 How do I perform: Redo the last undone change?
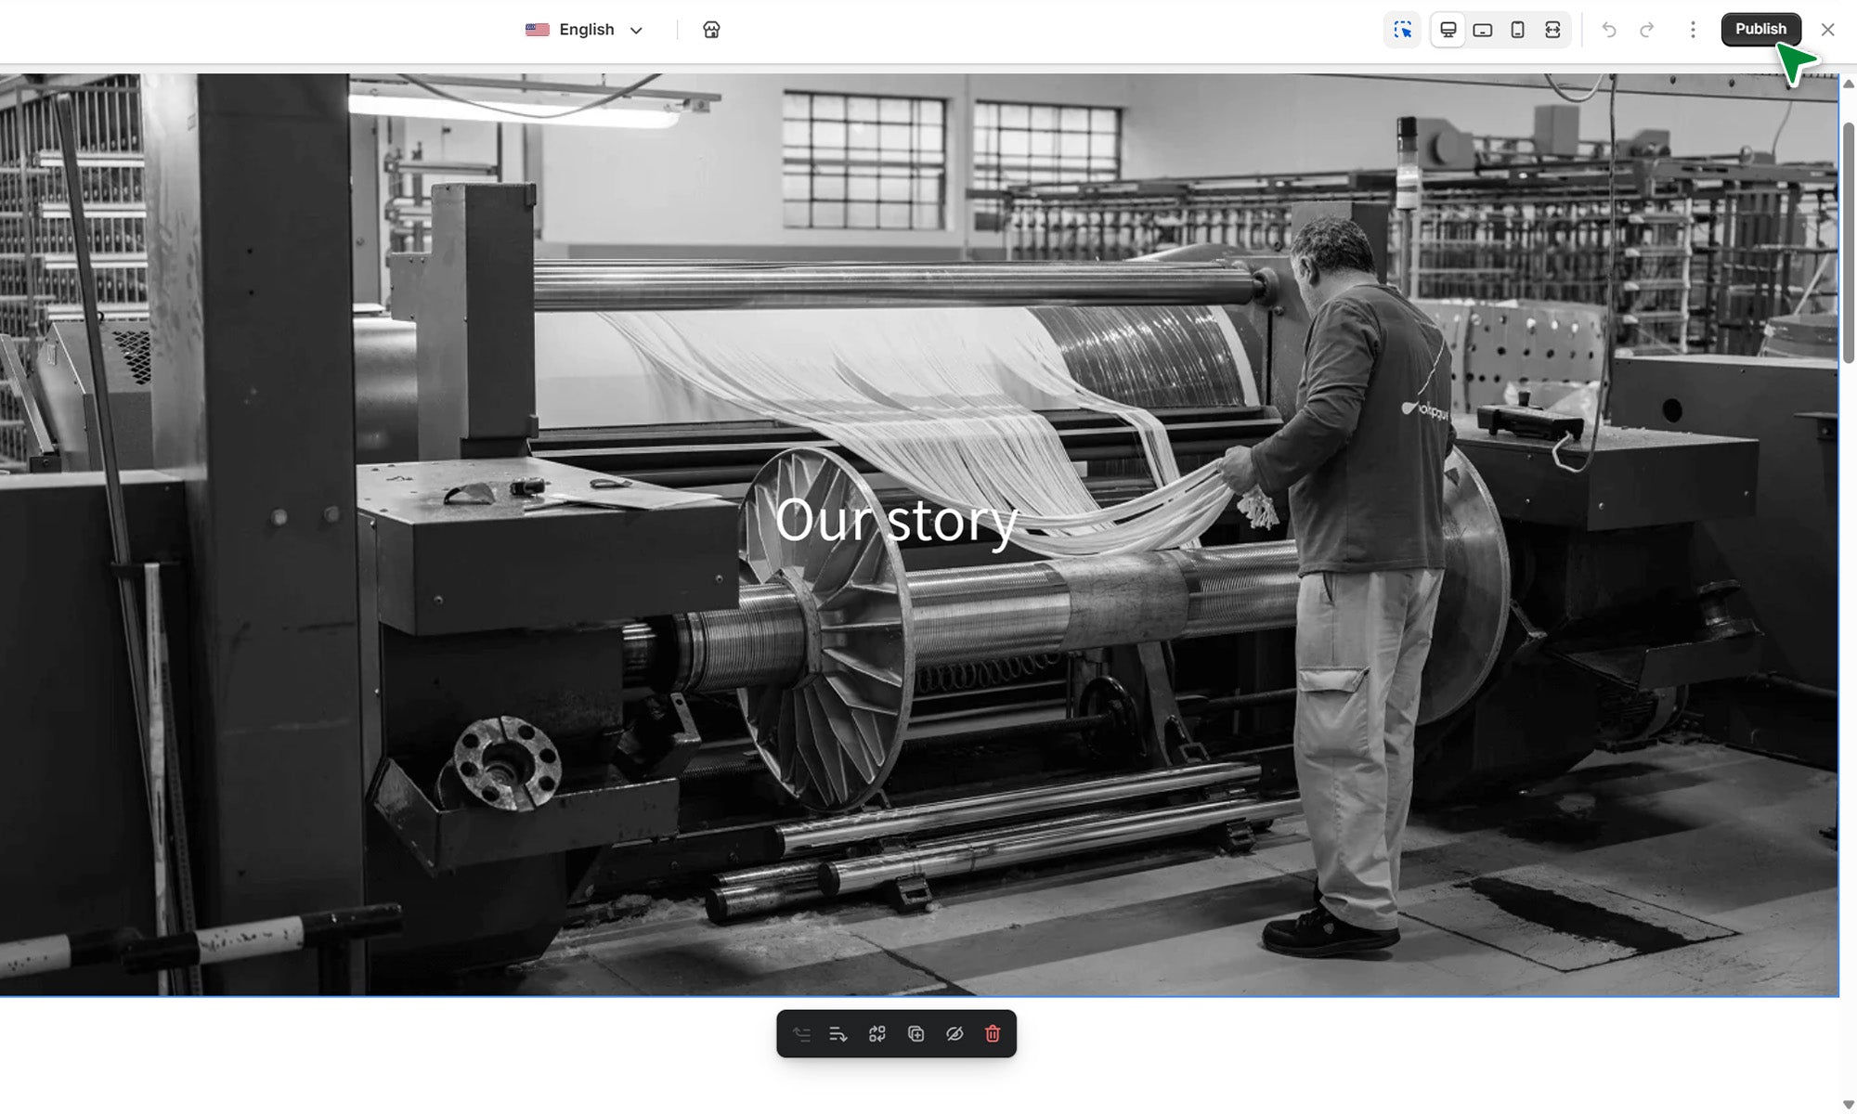click(1646, 30)
